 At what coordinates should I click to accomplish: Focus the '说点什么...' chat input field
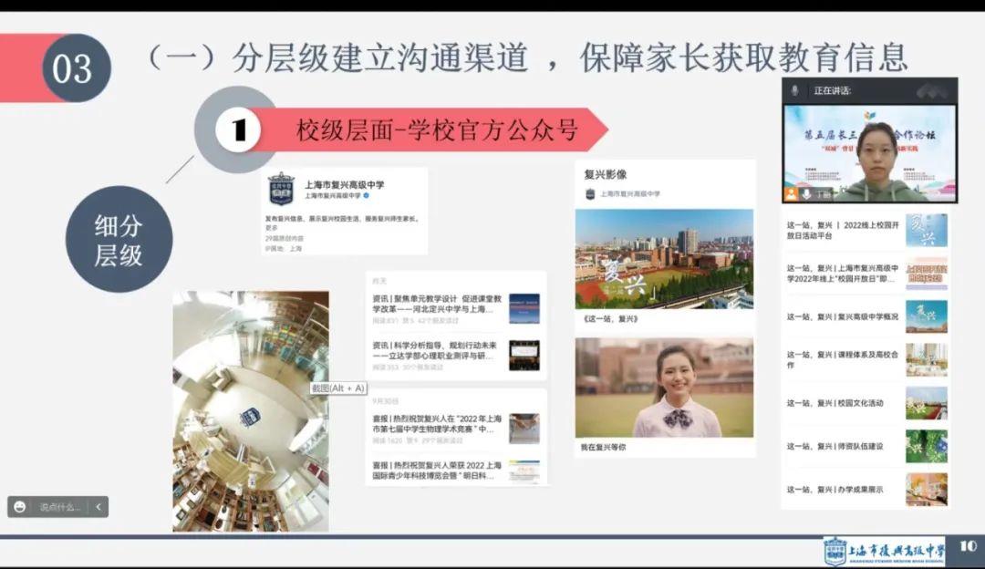pyautogui.click(x=60, y=507)
